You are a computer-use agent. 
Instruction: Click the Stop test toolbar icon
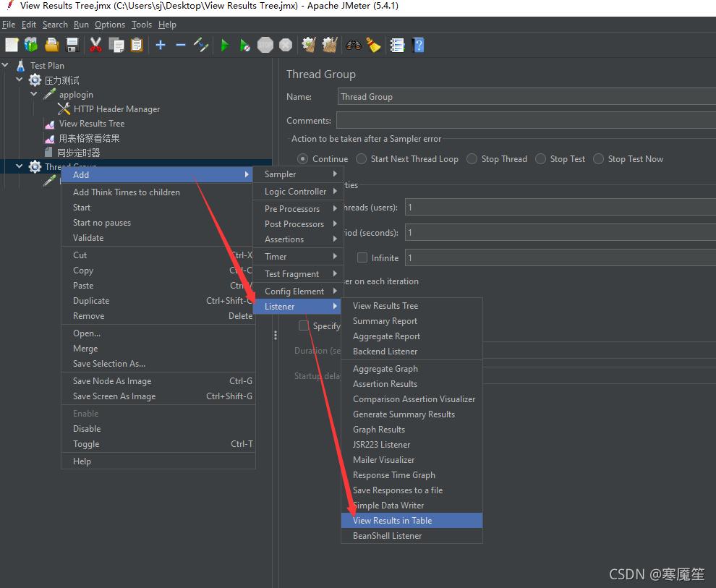[265, 45]
